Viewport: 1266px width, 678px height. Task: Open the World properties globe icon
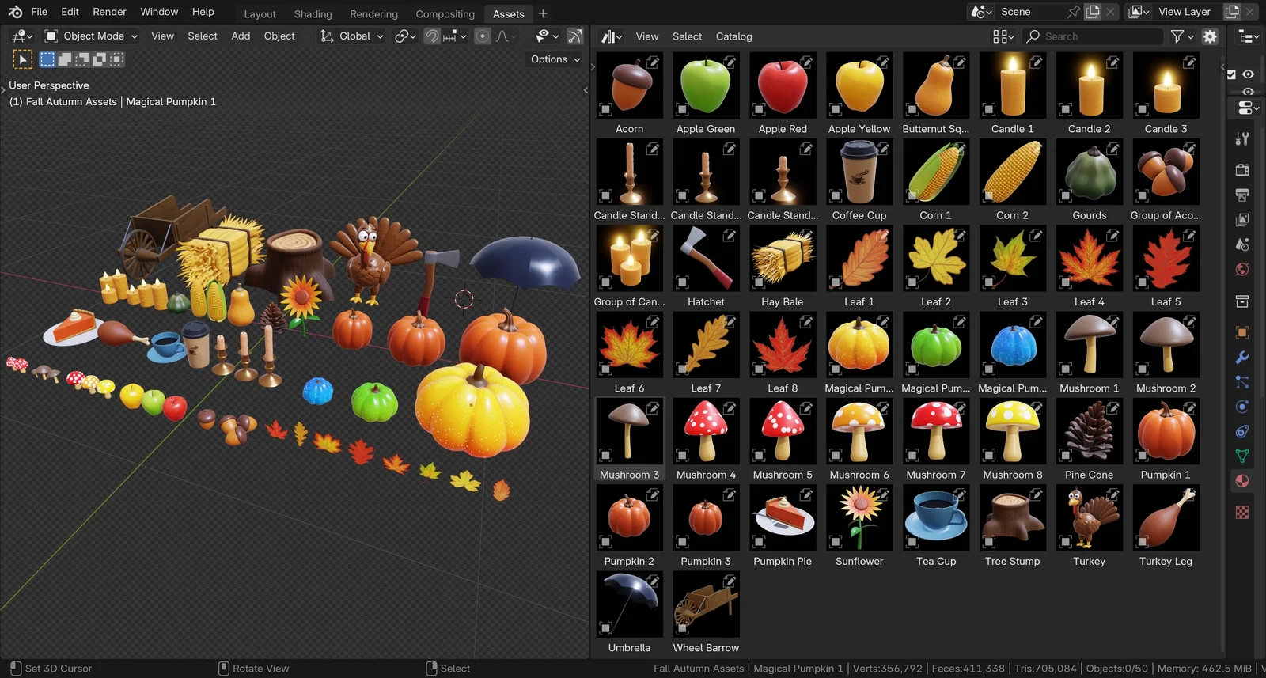point(1242,270)
